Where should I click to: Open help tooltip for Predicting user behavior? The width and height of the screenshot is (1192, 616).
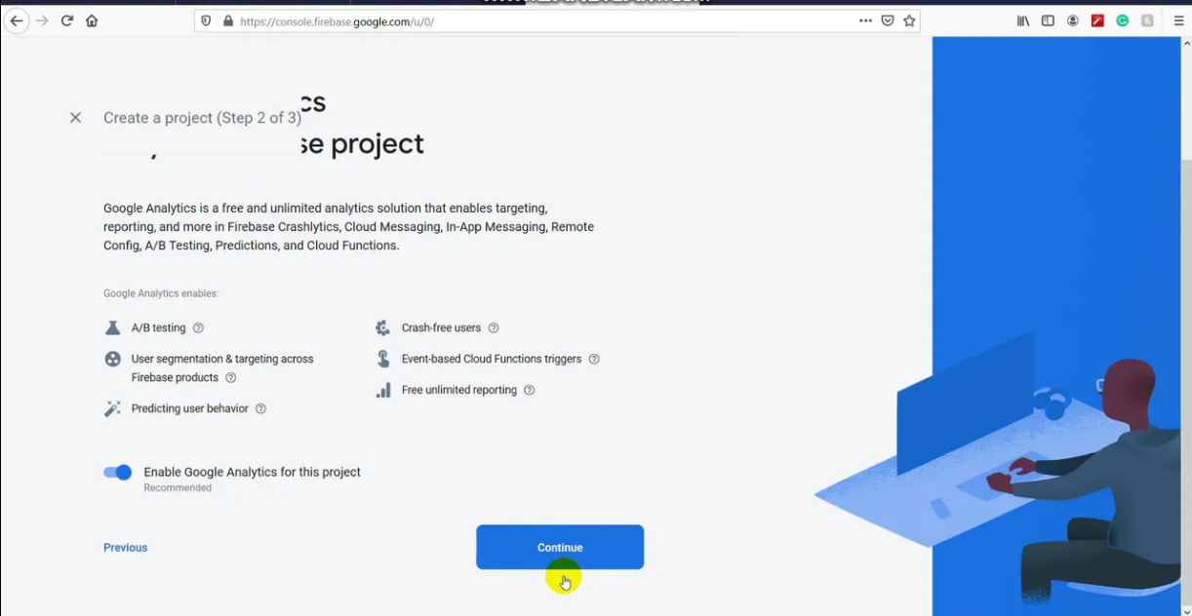260,409
